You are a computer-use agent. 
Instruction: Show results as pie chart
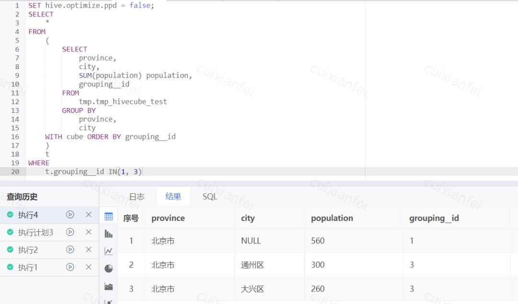(108, 268)
